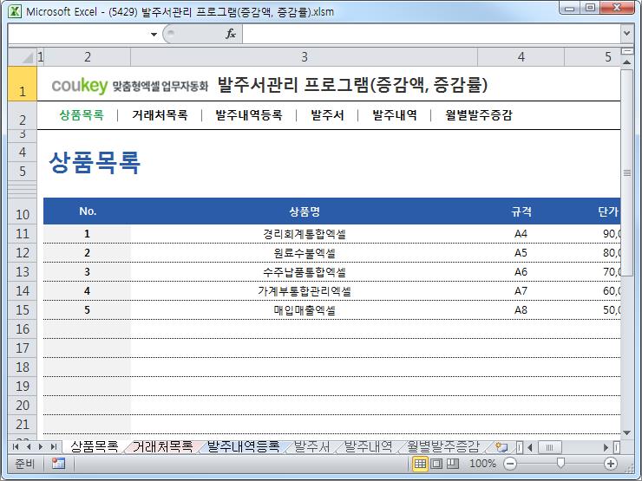Viewport: 642px width, 481px height.
Task: Select the cell 경리회계통합엑셀
Action: (x=305, y=234)
